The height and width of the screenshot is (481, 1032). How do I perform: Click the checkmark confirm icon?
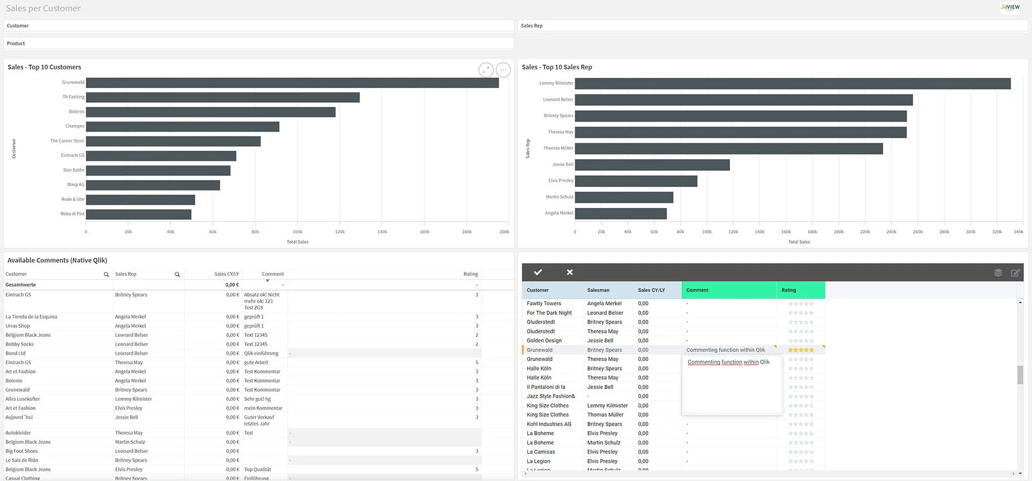(537, 272)
